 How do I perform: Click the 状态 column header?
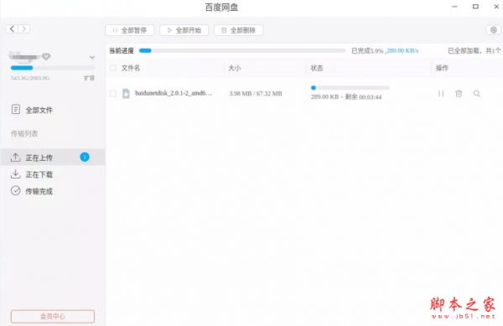(x=317, y=68)
